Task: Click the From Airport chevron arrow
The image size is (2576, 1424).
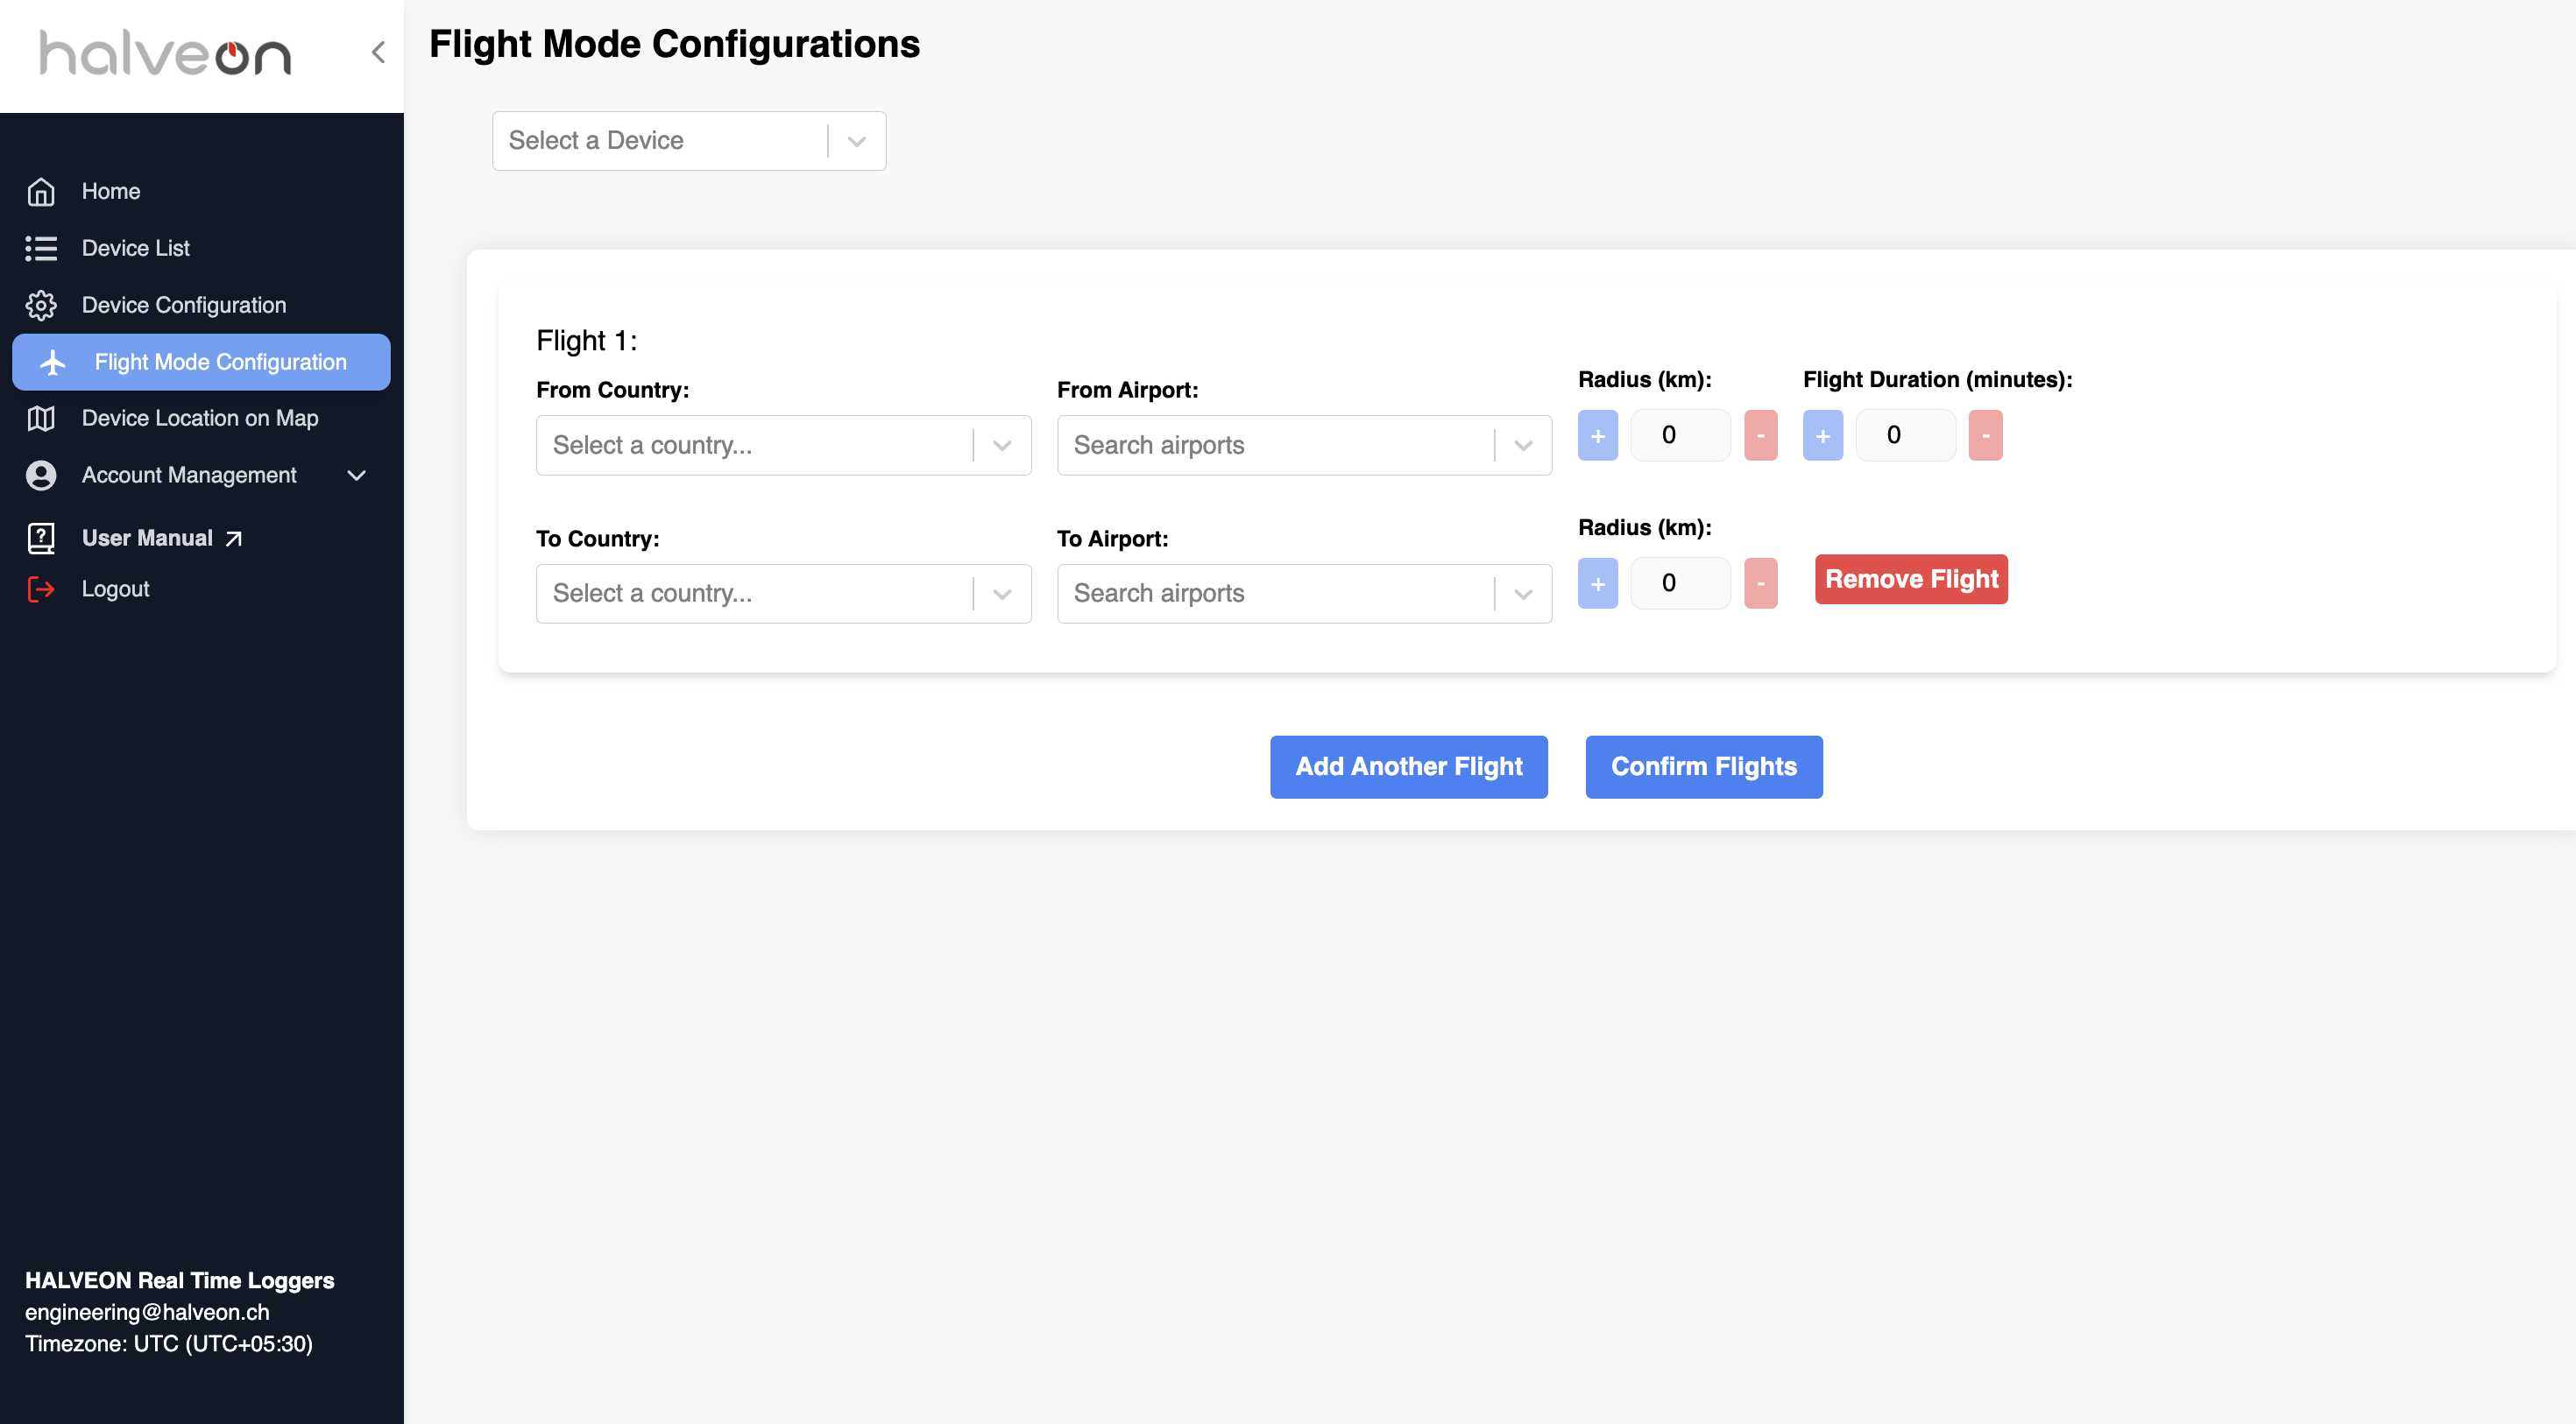Action: pyautogui.click(x=1523, y=446)
